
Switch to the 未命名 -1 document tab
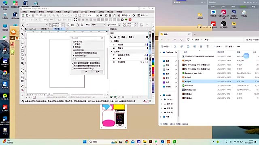45,29
